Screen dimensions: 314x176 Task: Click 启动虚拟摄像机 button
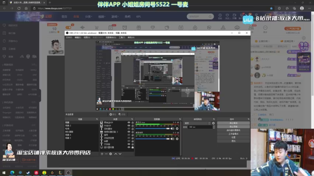pos(233,130)
